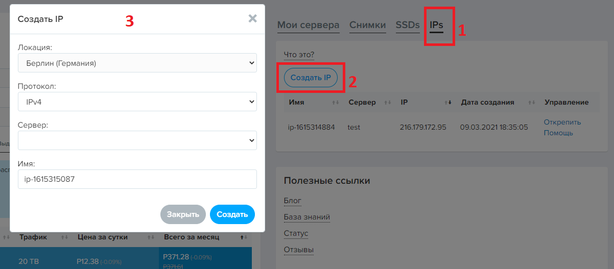The height and width of the screenshot is (269, 614).
Task: Click the Имя input field
Action: pyautogui.click(x=137, y=179)
